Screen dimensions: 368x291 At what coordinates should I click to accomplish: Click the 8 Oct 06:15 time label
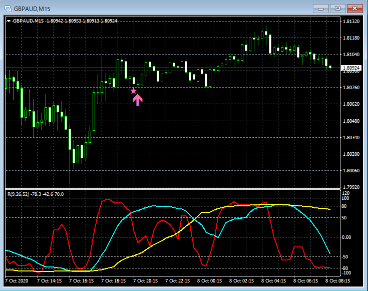point(306,280)
